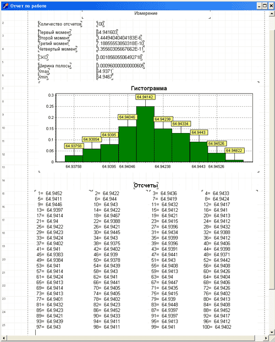
Task: Click sample entry 83= 64.9448
Action: point(164,305)
